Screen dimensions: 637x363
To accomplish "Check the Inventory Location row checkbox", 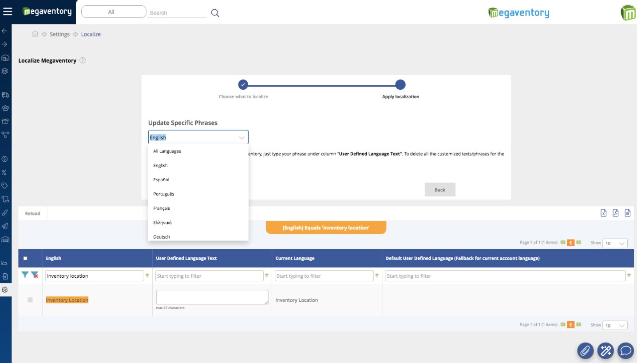I will pos(30,300).
